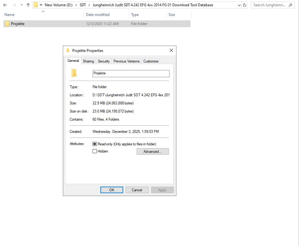This screenshot has height=246, width=299.
Task: Click the Projekte Properties title folder icon
Action: [x=68, y=51]
